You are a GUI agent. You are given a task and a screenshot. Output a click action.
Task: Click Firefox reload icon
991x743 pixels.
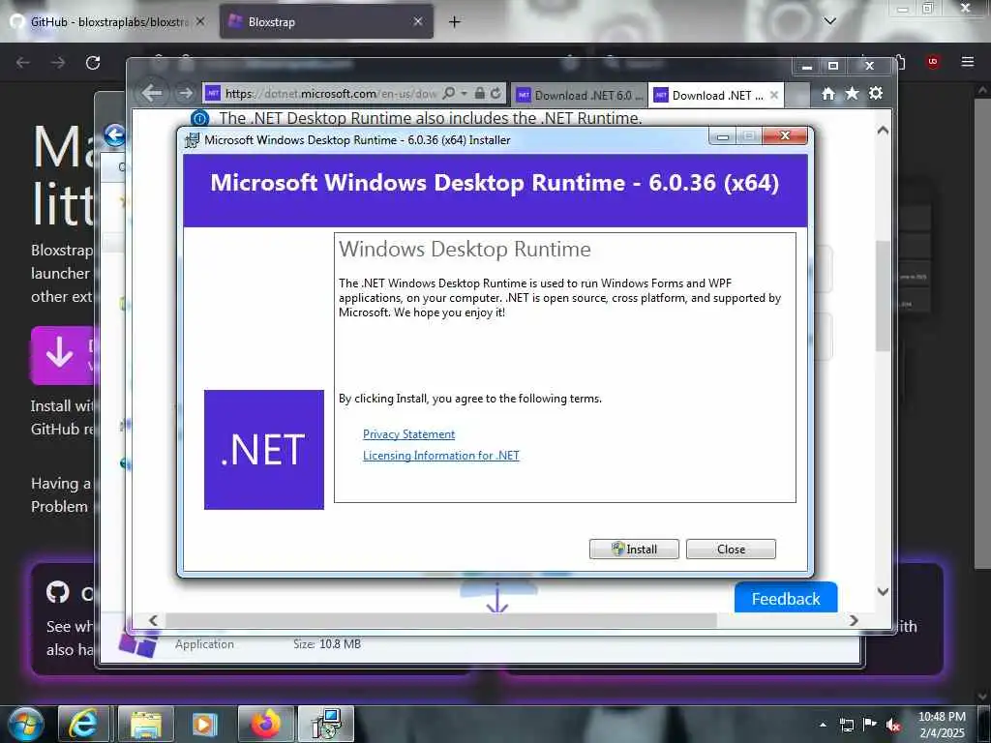click(x=93, y=63)
